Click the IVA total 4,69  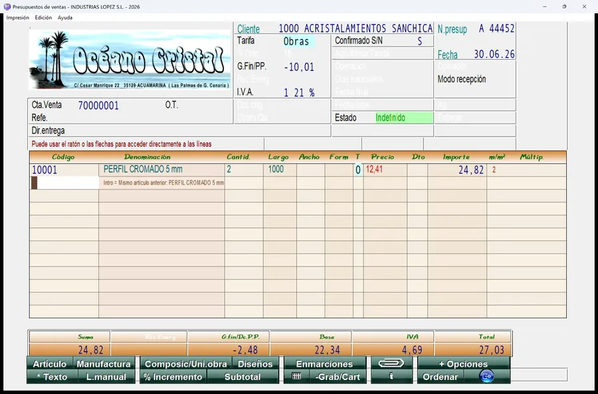pyautogui.click(x=412, y=349)
